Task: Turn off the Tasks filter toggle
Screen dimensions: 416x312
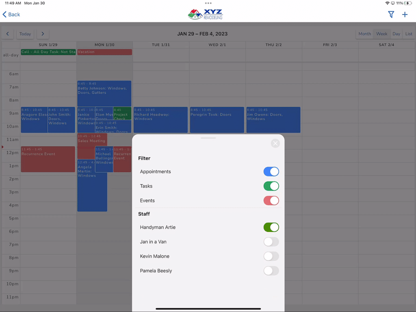Action: coord(271,186)
